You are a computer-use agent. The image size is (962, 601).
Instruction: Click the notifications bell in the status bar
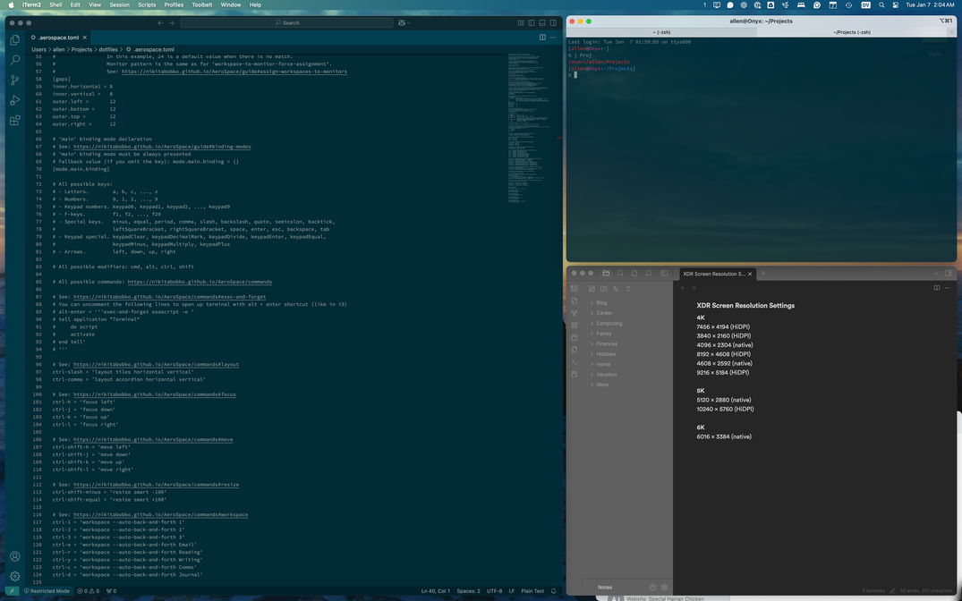point(553,591)
